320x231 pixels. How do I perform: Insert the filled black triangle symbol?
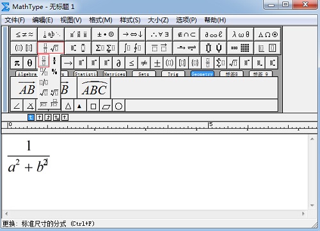[x=79, y=106]
